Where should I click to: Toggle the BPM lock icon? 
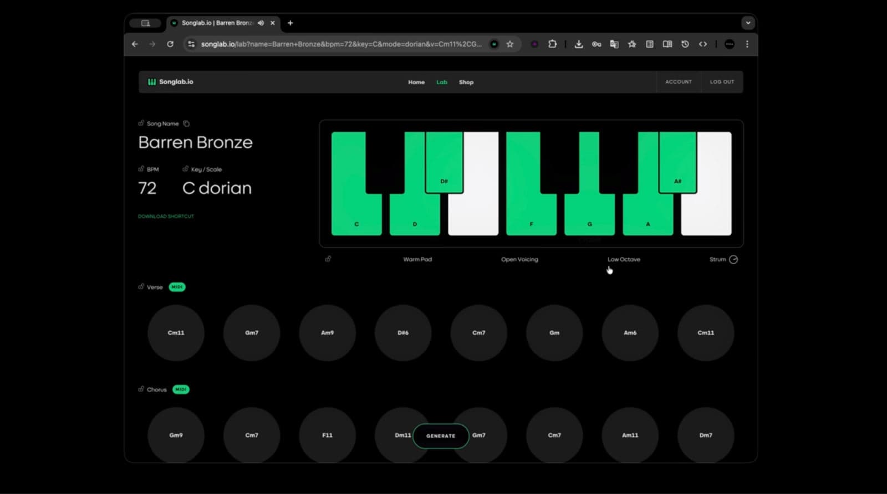(x=141, y=169)
